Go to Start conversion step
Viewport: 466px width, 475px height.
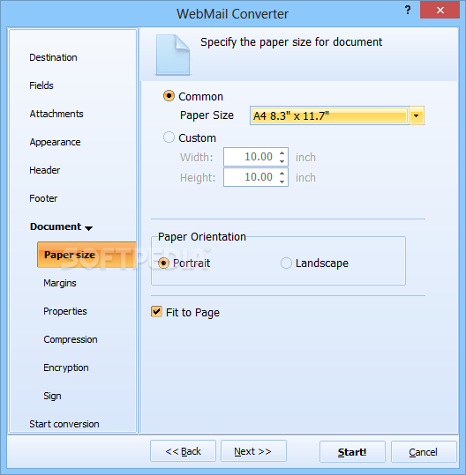[x=64, y=424]
